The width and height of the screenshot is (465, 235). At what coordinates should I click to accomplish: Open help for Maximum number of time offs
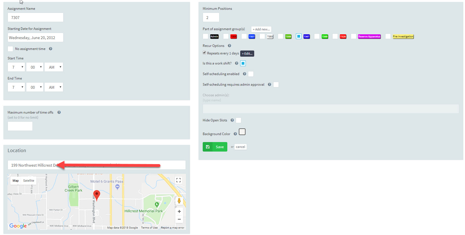click(59, 112)
